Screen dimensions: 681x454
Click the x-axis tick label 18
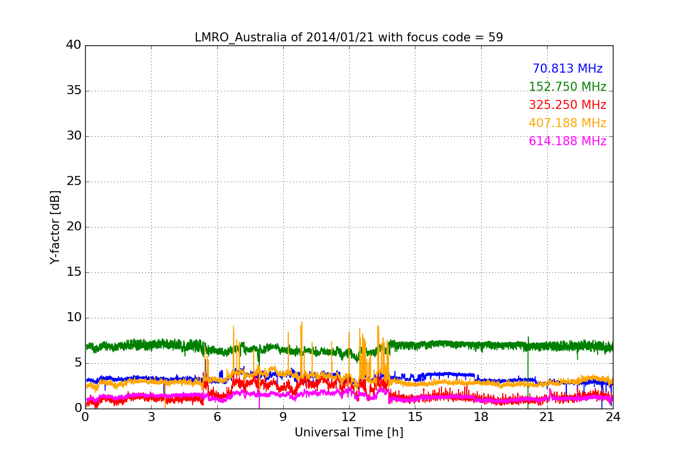click(x=481, y=417)
